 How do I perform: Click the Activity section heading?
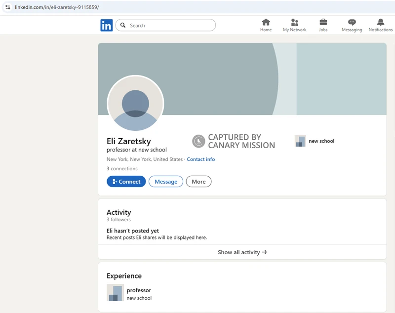click(118, 212)
